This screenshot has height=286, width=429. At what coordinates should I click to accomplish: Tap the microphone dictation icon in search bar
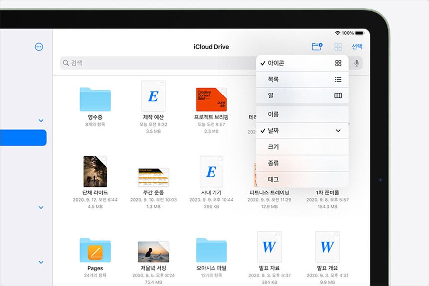pos(357,63)
